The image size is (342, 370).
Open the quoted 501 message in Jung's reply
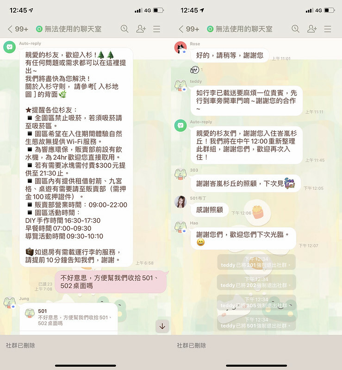68,317
